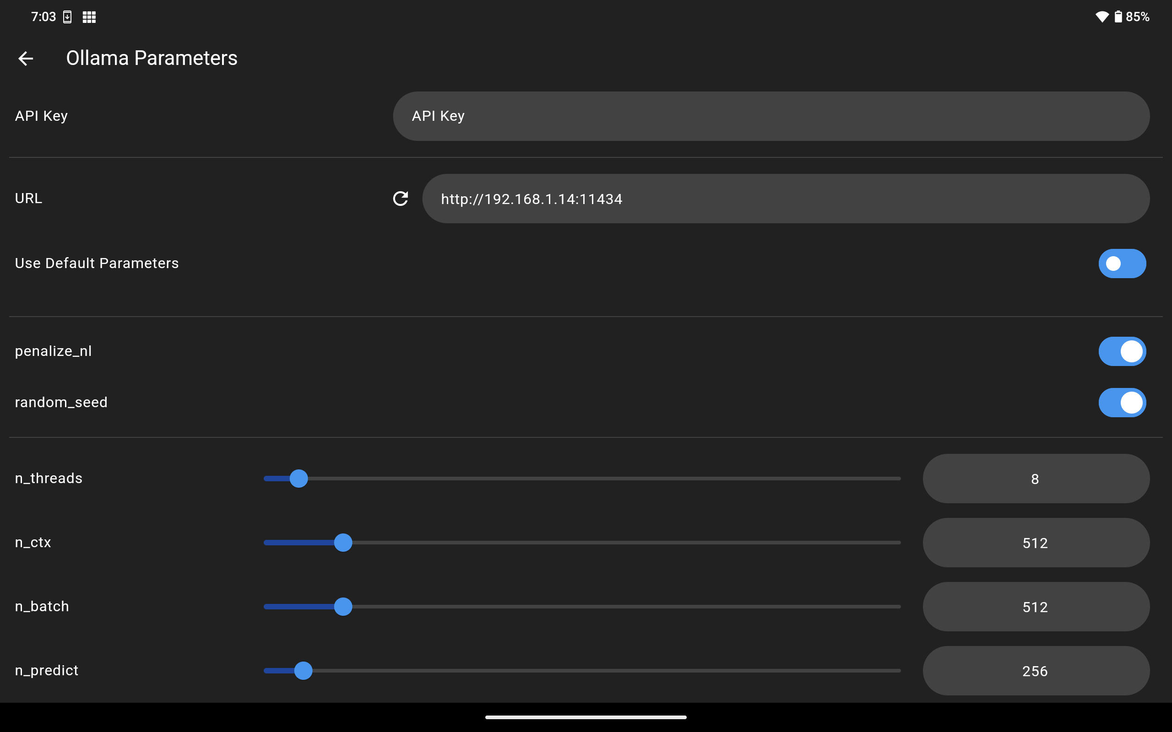This screenshot has width=1172, height=732.
Task: Go back using the arrow icon
Action: click(x=26, y=59)
